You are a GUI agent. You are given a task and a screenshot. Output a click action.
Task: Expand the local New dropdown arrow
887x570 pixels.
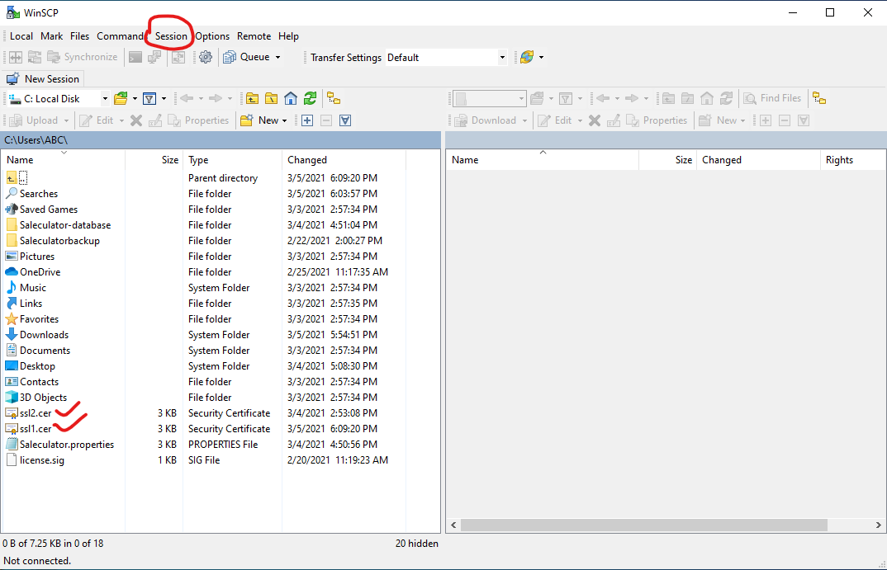(x=285, y=120)
